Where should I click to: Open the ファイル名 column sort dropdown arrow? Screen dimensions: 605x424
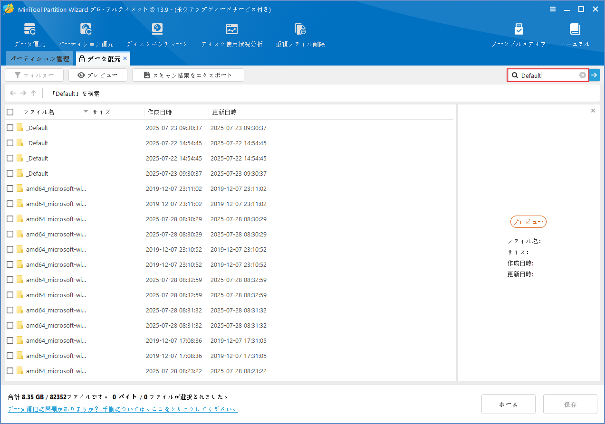tap(86, 112)
